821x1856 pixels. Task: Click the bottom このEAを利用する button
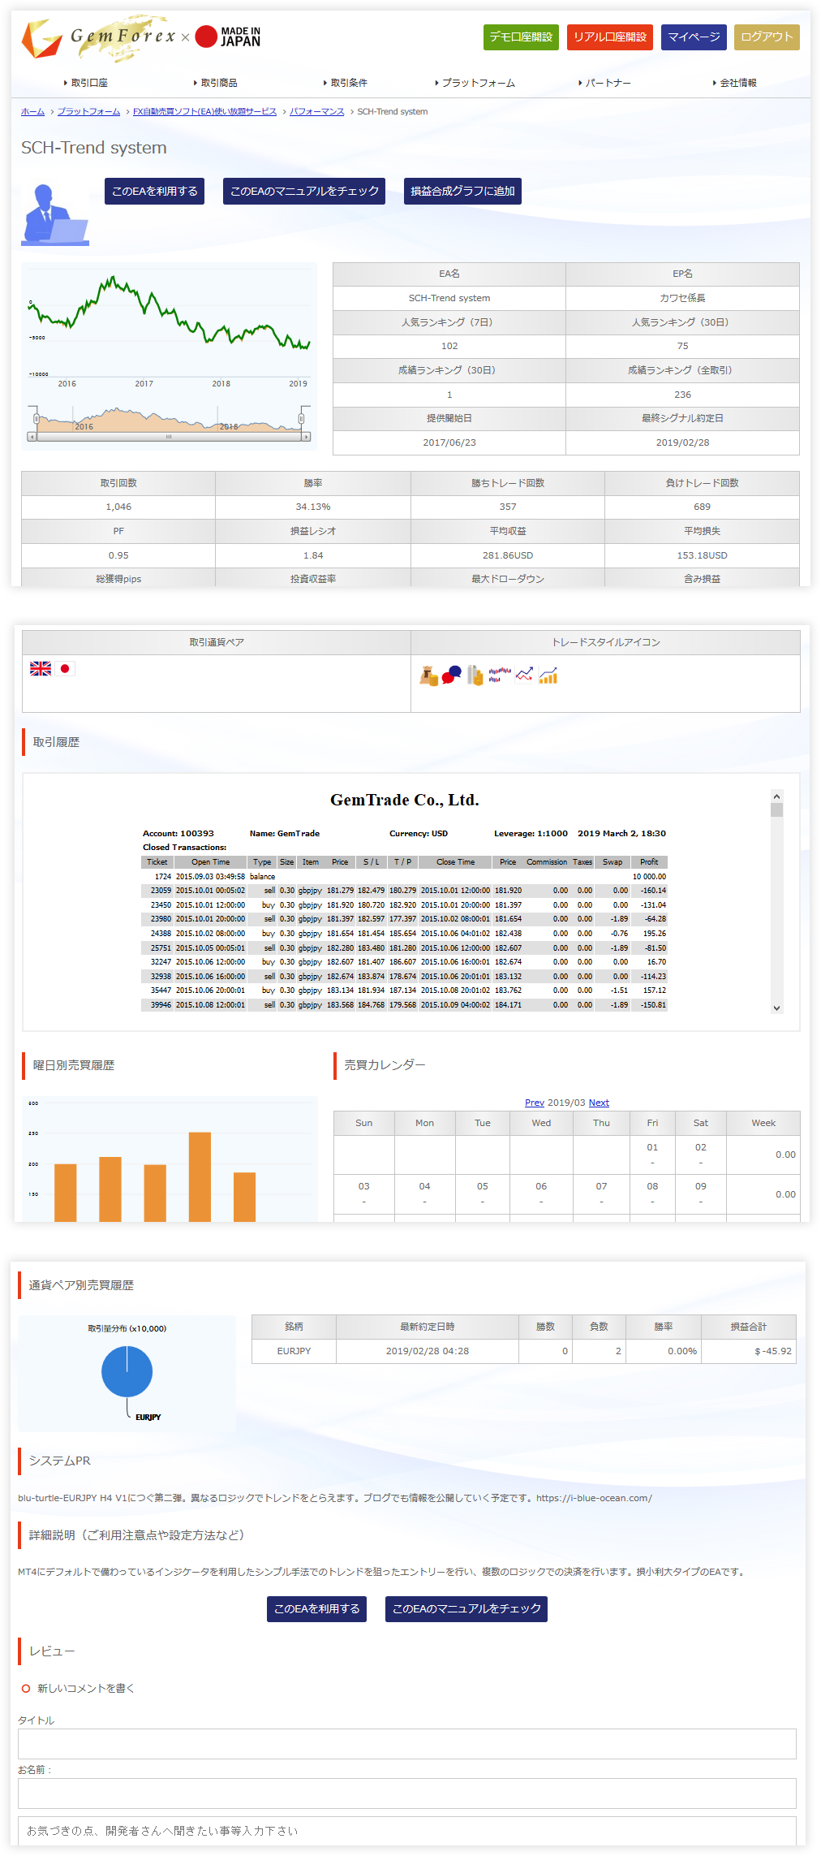(x=316, y=1608)
